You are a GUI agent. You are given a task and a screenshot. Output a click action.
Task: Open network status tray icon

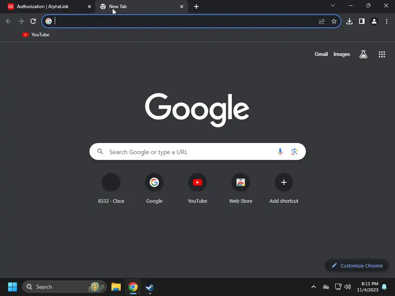[x=338, y=287]
